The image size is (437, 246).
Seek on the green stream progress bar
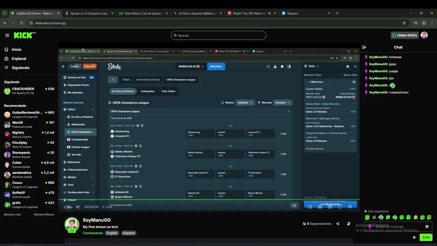point(209,200)
